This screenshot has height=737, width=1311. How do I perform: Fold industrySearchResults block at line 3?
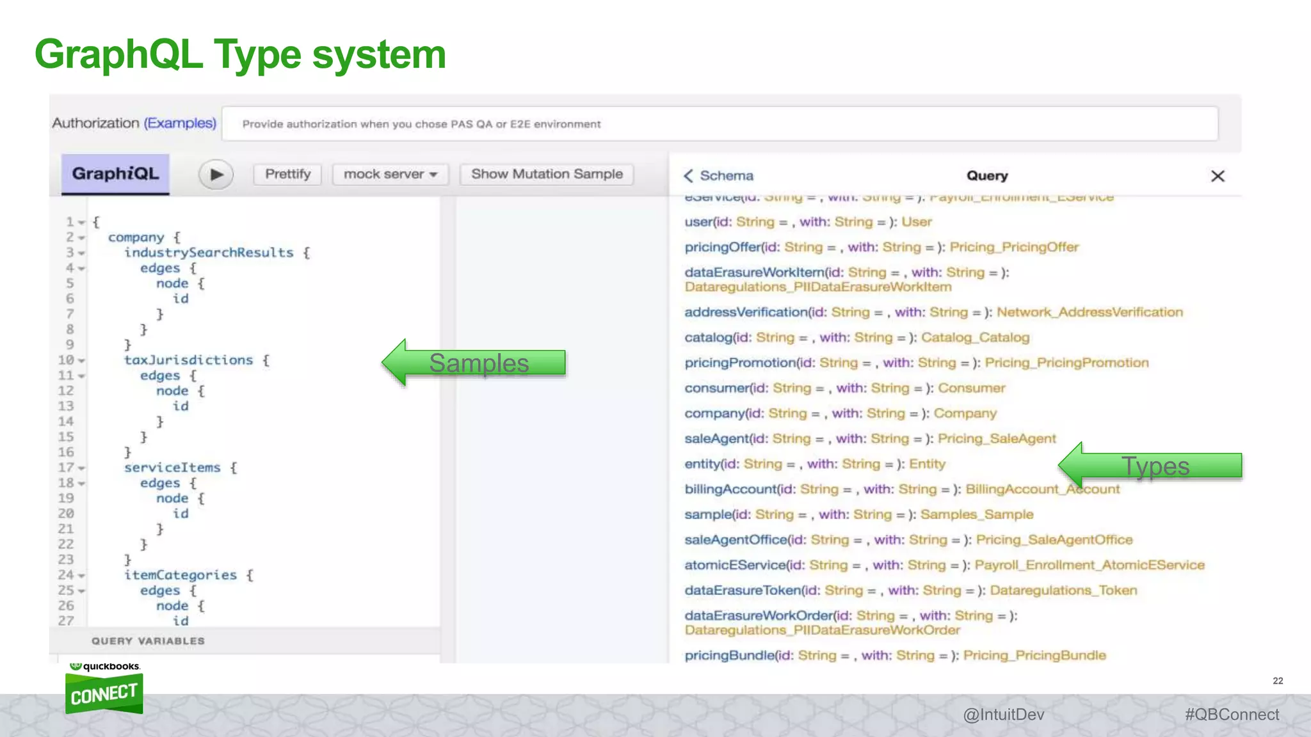click(x=81, y=253)
